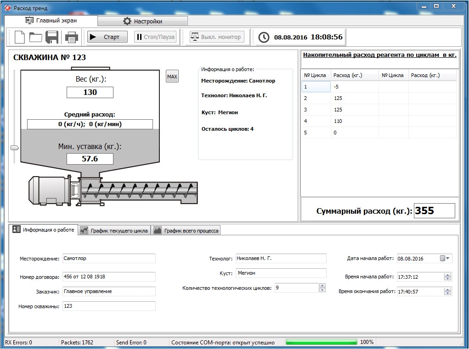The height and width of the screenshot is (349, 469).
Task: Click the clock icon beside the date
Action: pyautogui.click(x=264, y=37)
